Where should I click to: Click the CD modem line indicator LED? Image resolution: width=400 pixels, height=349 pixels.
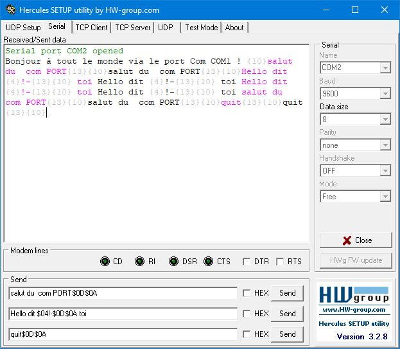point(105,262)
